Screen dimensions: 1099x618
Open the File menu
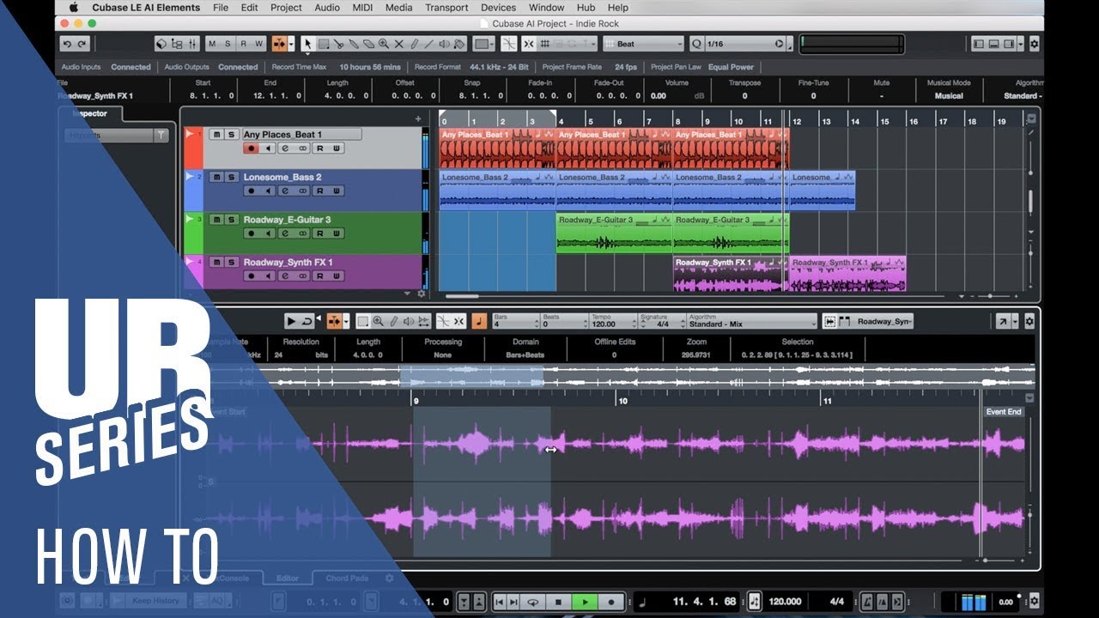point(221,8)
